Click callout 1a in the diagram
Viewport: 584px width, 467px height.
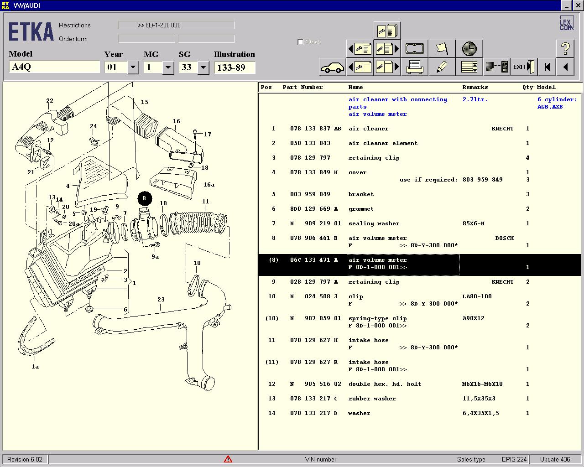35,366
